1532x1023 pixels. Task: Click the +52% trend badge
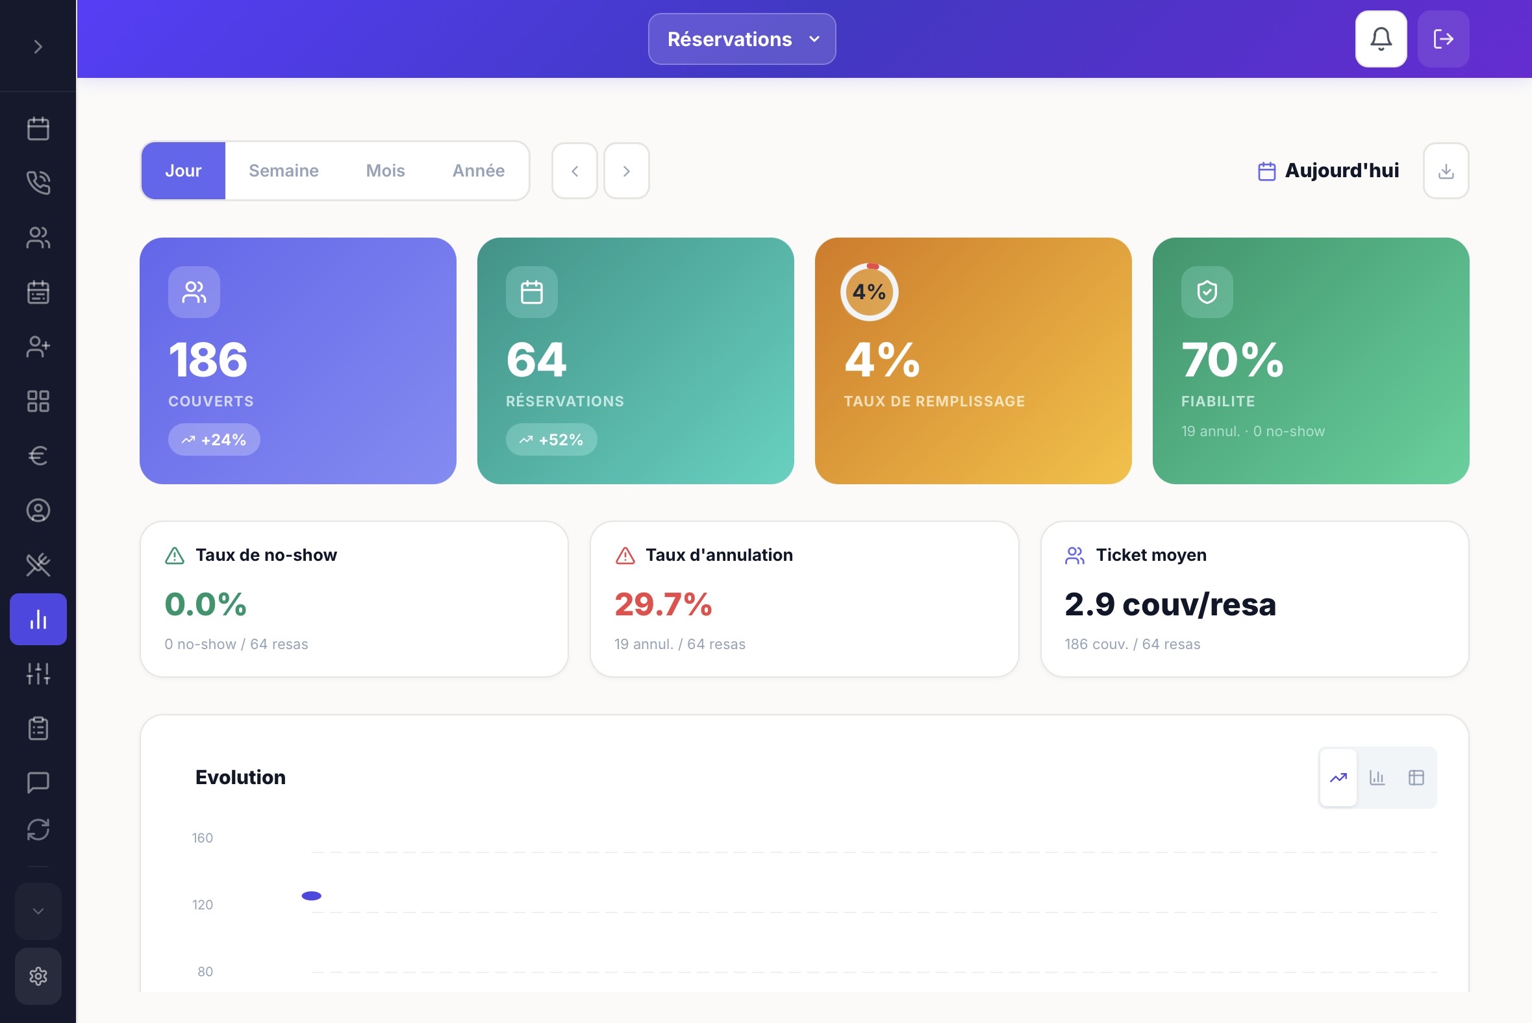click(551, 439)
